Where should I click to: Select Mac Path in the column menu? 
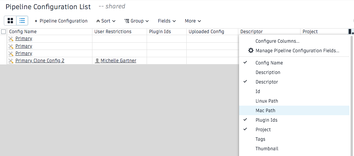[265, 110]
